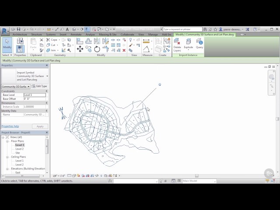Select the Offset tool

coord(88,41)
